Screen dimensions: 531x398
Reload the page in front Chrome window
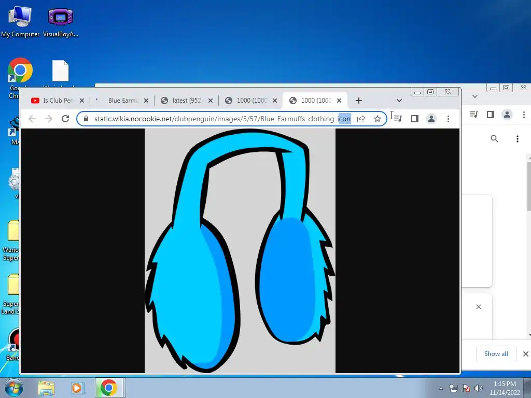point(65,119)
